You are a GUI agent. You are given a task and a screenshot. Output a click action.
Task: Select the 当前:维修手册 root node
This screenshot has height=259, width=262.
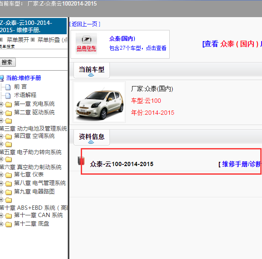click(x=24, y=78)
